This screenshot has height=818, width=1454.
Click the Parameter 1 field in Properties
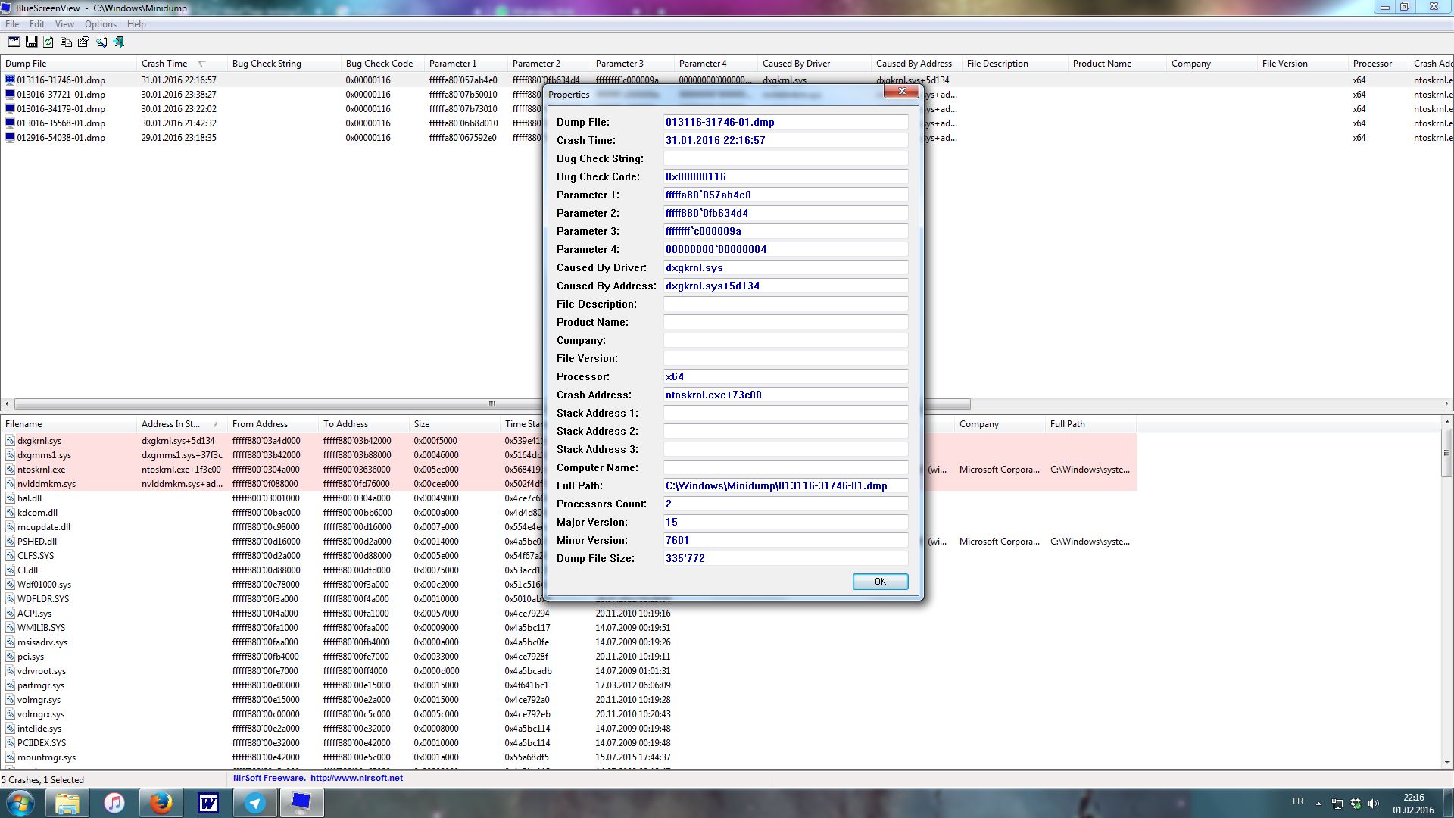(x=785, y=195)
